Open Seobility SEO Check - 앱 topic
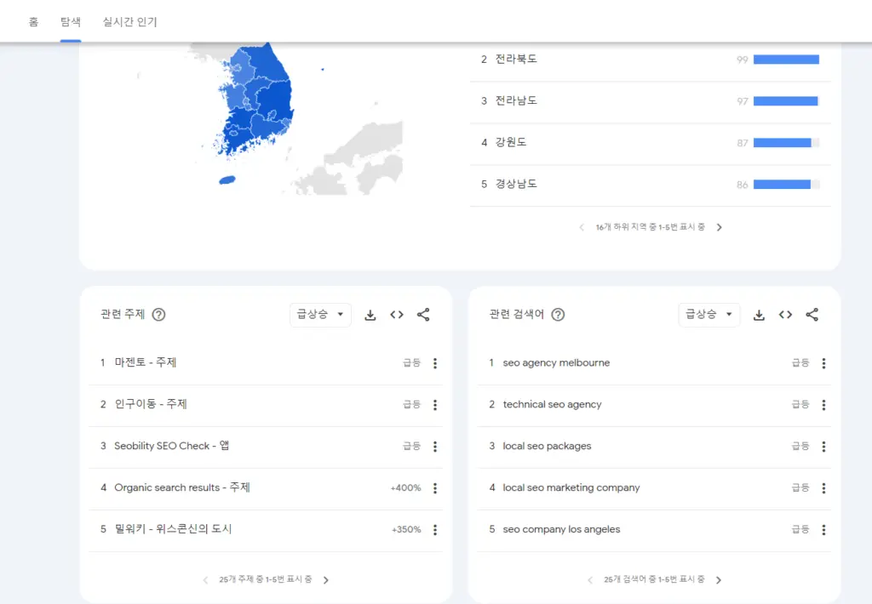This screenshot has height=604, width=872. pos(172,446)
